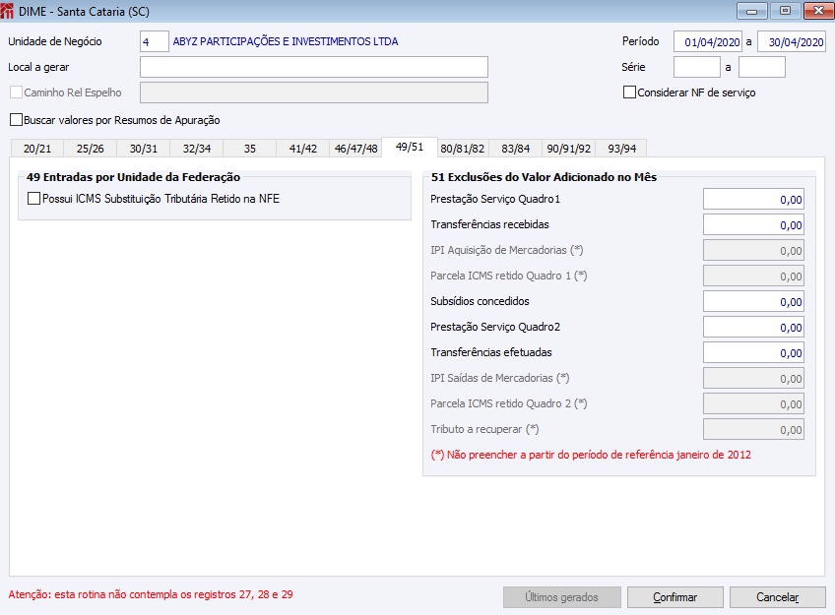Toggle Buscar valores por Resumos de Apuração
835x615 pixels.
coord(17,120)
